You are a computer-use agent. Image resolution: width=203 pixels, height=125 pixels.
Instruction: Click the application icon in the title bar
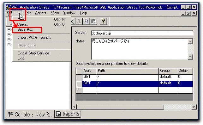(9, 7)
